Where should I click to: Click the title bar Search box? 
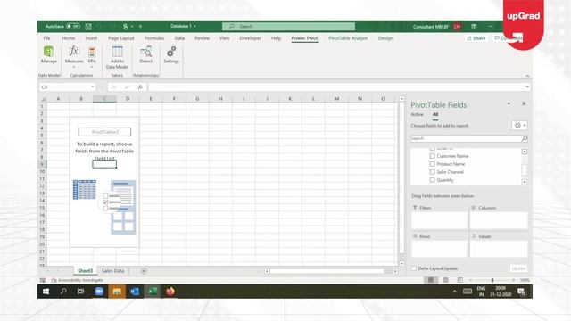288,26
